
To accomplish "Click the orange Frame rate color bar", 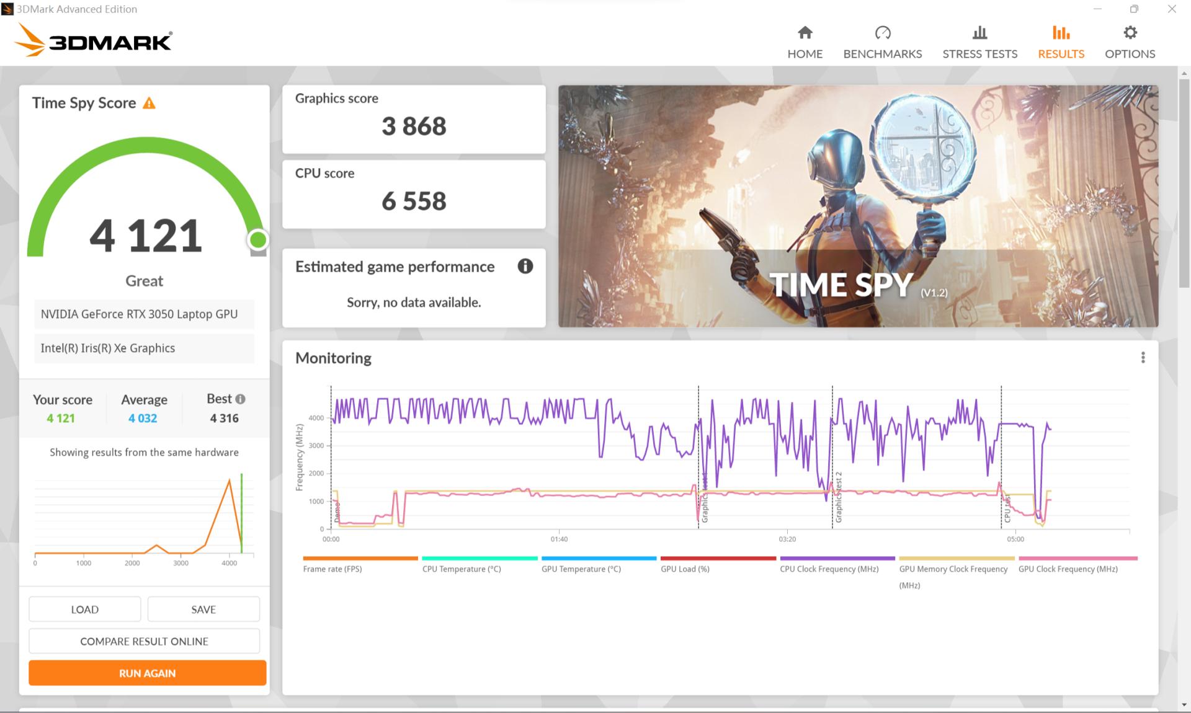I will tap(360, 558).
